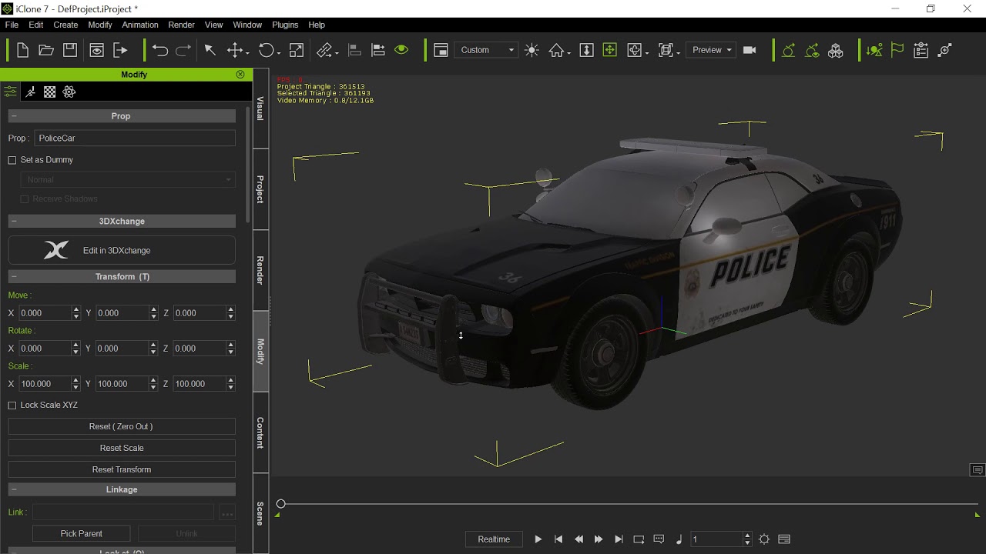Click the green pan view cross-arrows icon
This screenshot has width=986, height=554.
609,50
